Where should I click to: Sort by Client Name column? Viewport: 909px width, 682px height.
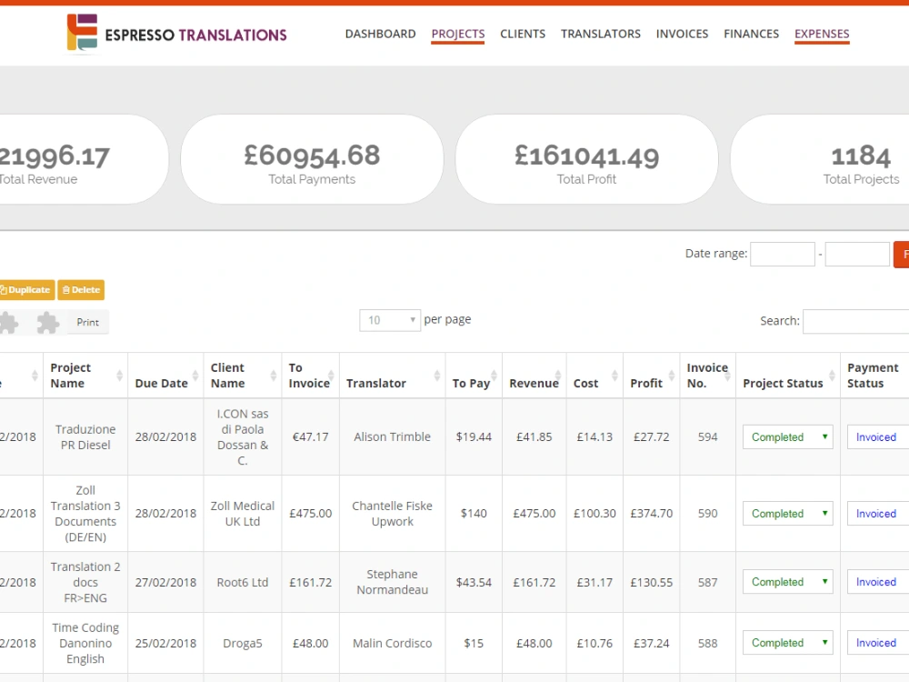[243, 376]
